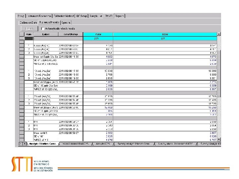Click the 'SD of 10 ppb (As,Se)' label cell
The image size is (239, 179).
tap(46, 86)
